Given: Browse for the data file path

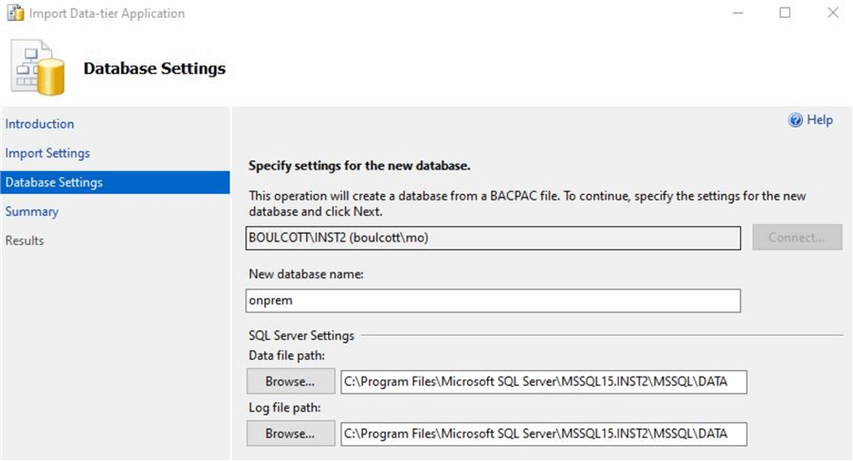Looking at the screenshot, I should (290, 381).
